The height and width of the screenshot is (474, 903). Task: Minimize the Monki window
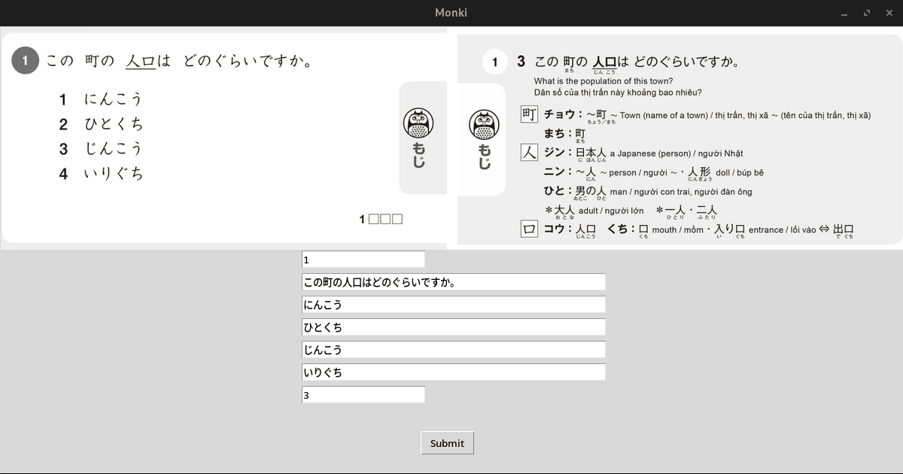point(845,13)
